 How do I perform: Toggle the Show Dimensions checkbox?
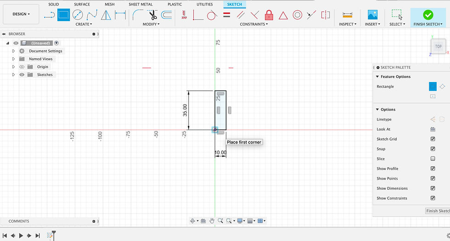point(433,188)
